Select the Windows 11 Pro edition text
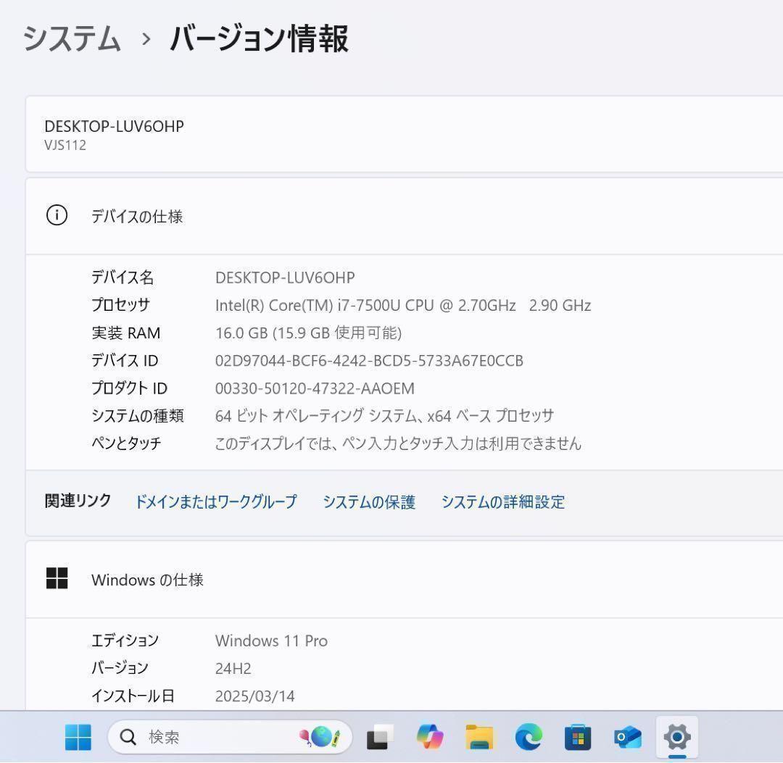This screenshot has height=763, width=783. (271, 641)
